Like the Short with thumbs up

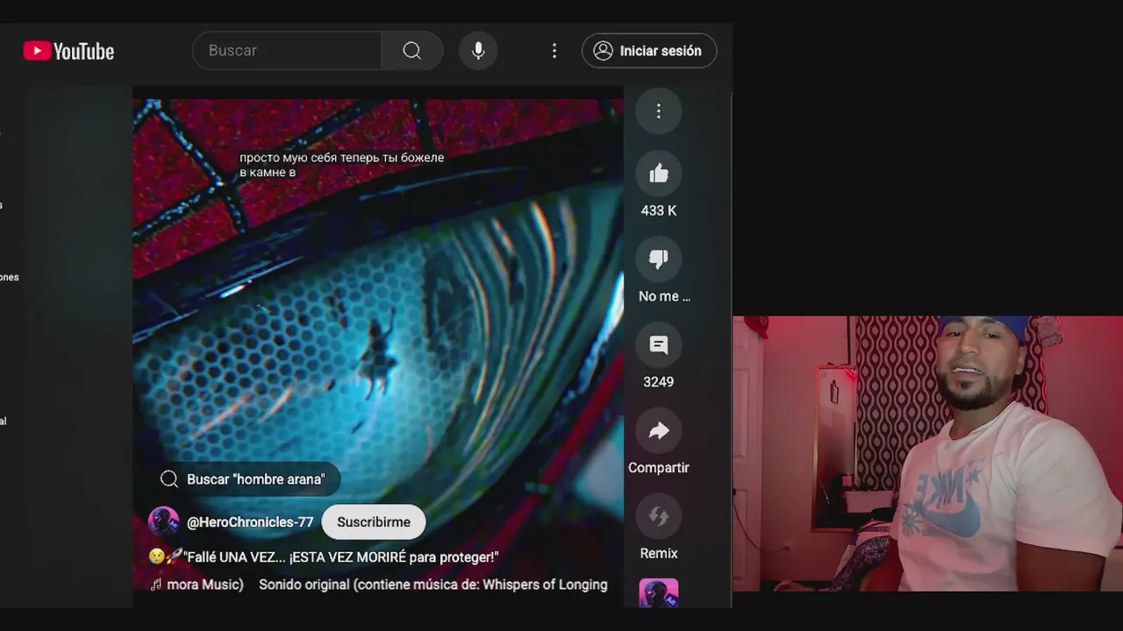pyautogui.click(x=659, y=174)
